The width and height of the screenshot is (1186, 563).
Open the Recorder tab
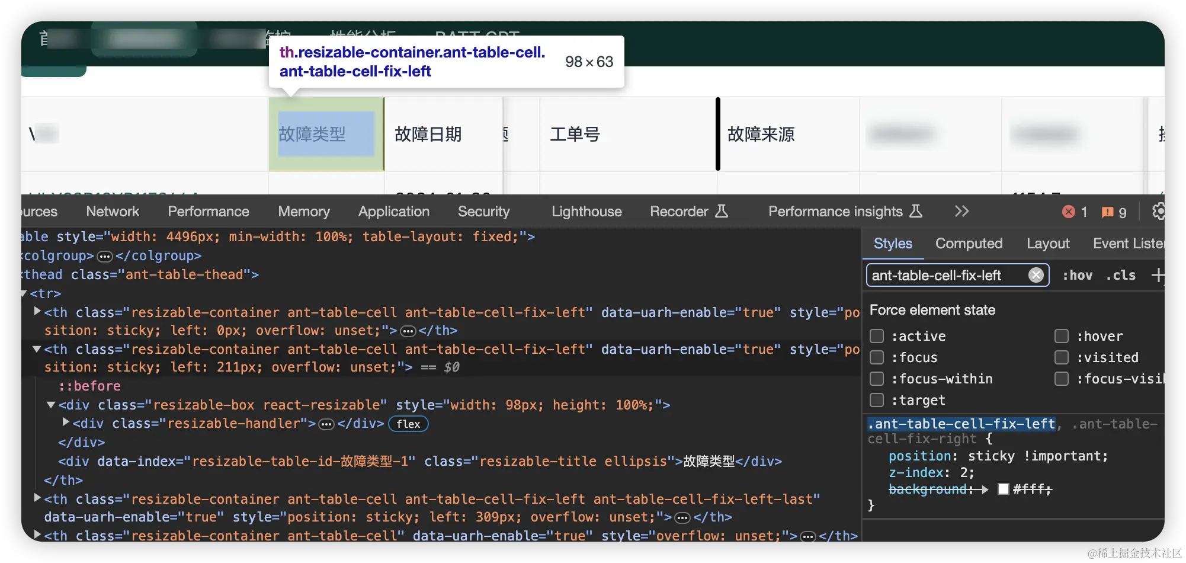tap(679, 212)
